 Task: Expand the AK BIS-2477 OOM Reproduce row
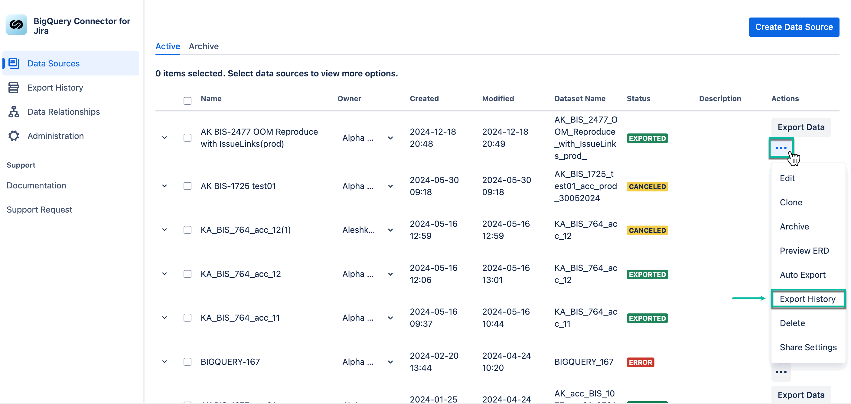(x=165, y=137)
